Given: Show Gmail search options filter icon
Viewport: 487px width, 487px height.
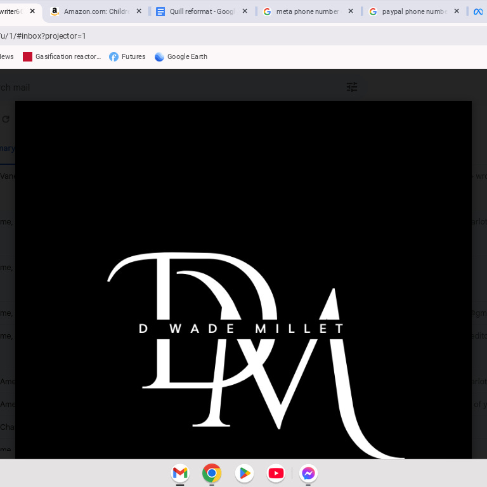Looking at the screenshot, I should (x=352, y=87).
